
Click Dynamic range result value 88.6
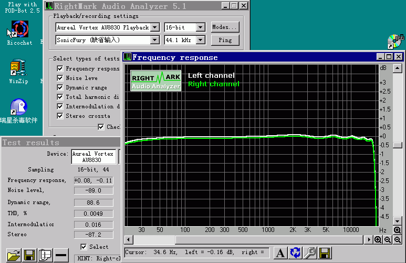[x=93, y=203]
